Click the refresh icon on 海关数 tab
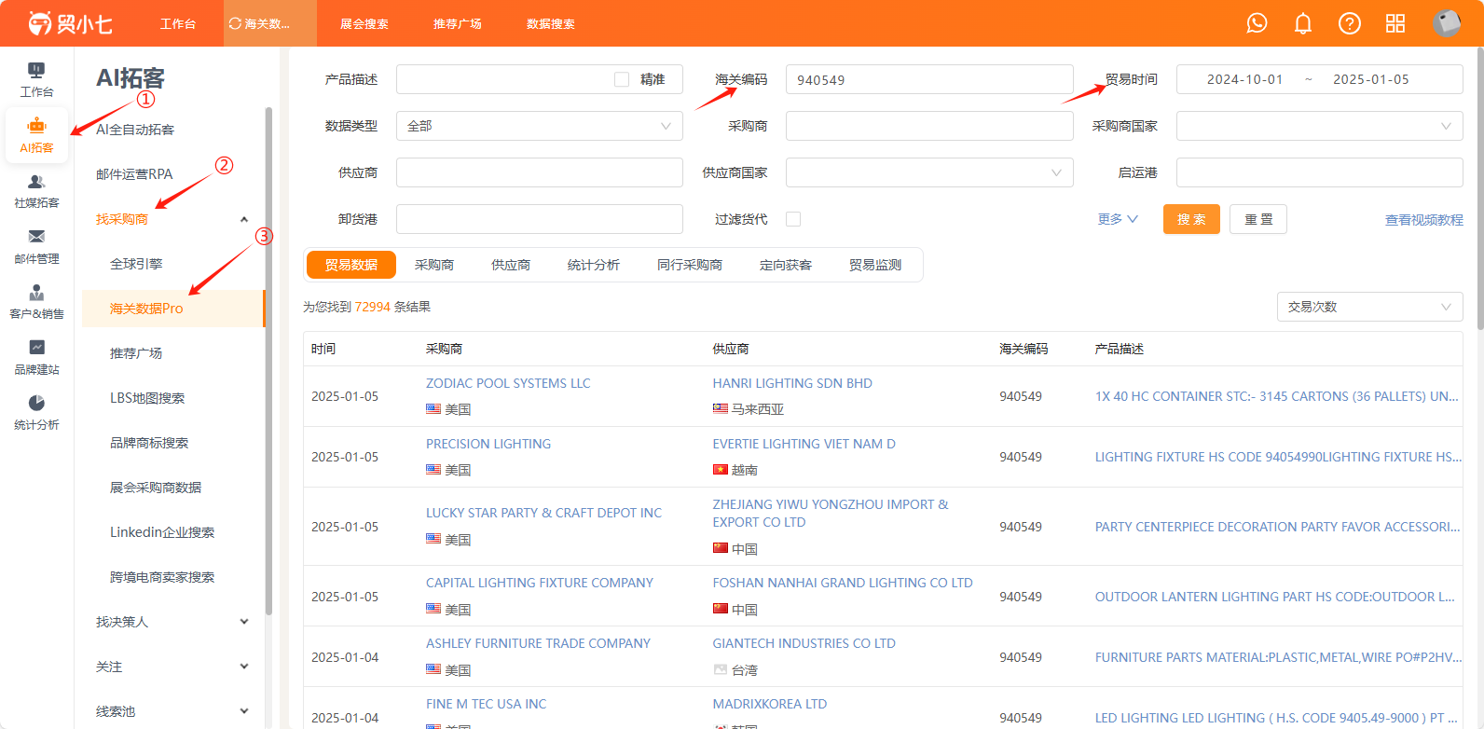The image size is (1484, 729). [x=235, y=23]
